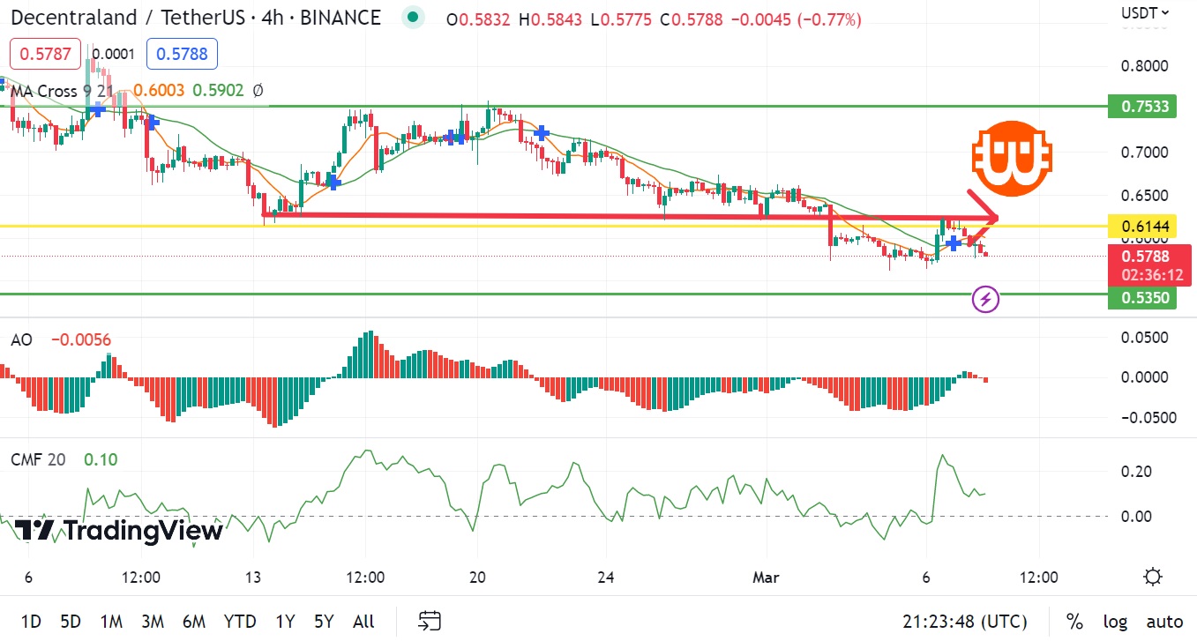
Task: Open the chart settings gear icon
Action: point(1152,578)
